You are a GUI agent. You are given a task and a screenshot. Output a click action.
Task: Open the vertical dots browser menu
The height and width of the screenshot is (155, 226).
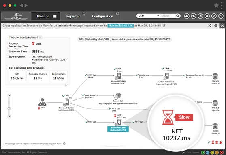pyautogui.click(x=222, y=6)
